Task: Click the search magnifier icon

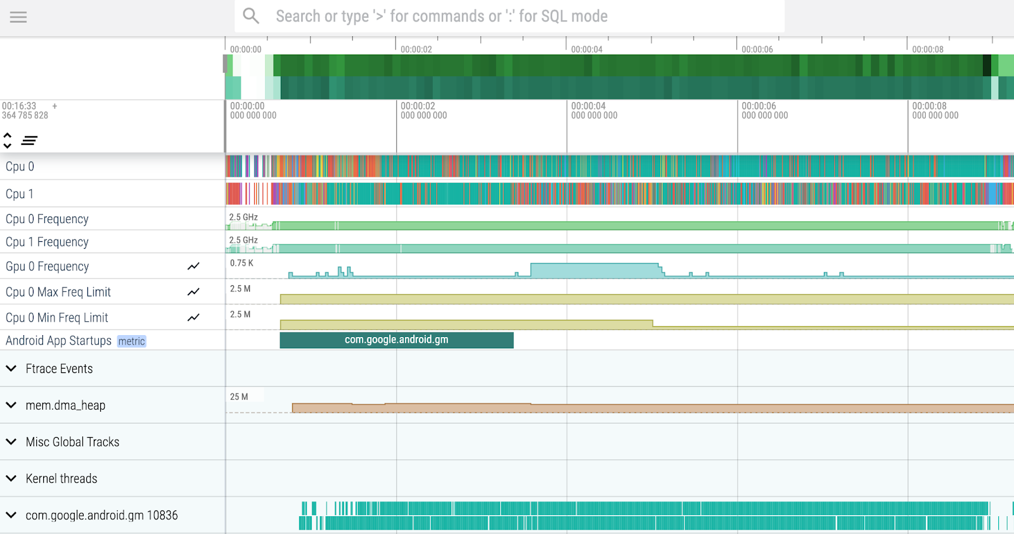Action: (251, 16)
